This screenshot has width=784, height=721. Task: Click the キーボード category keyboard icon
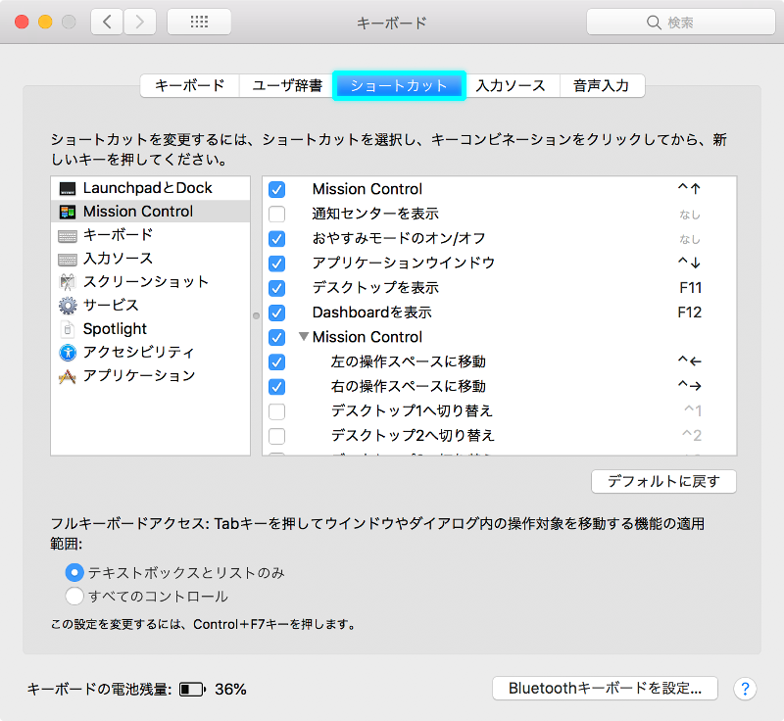click(68, 235)
